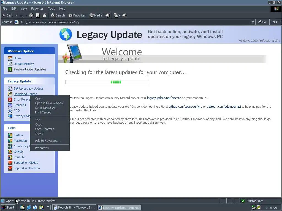
Task: Select Copy Shortcut in context menu
Action: coord(50,129)
